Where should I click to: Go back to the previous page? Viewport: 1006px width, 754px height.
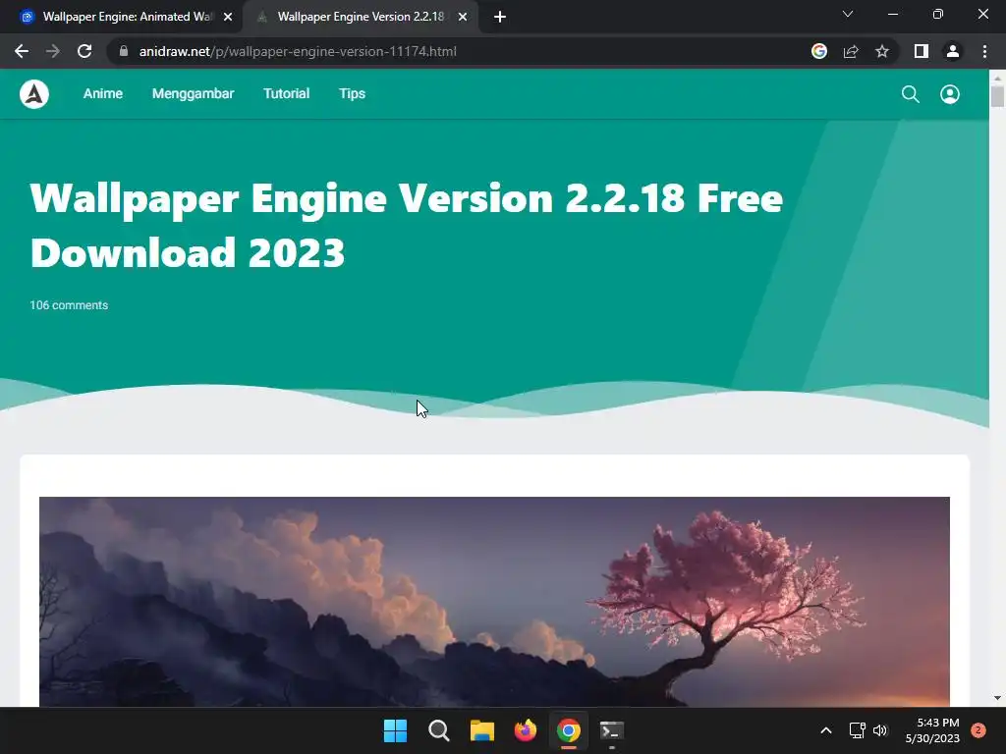pyautogui.click(x=22, y=51)
